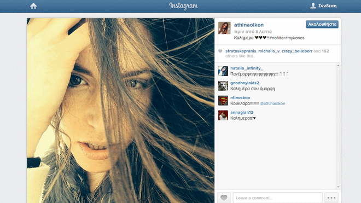Open the Σύνδεση login link
Viewport: 361px width, 203px height.
327,6
